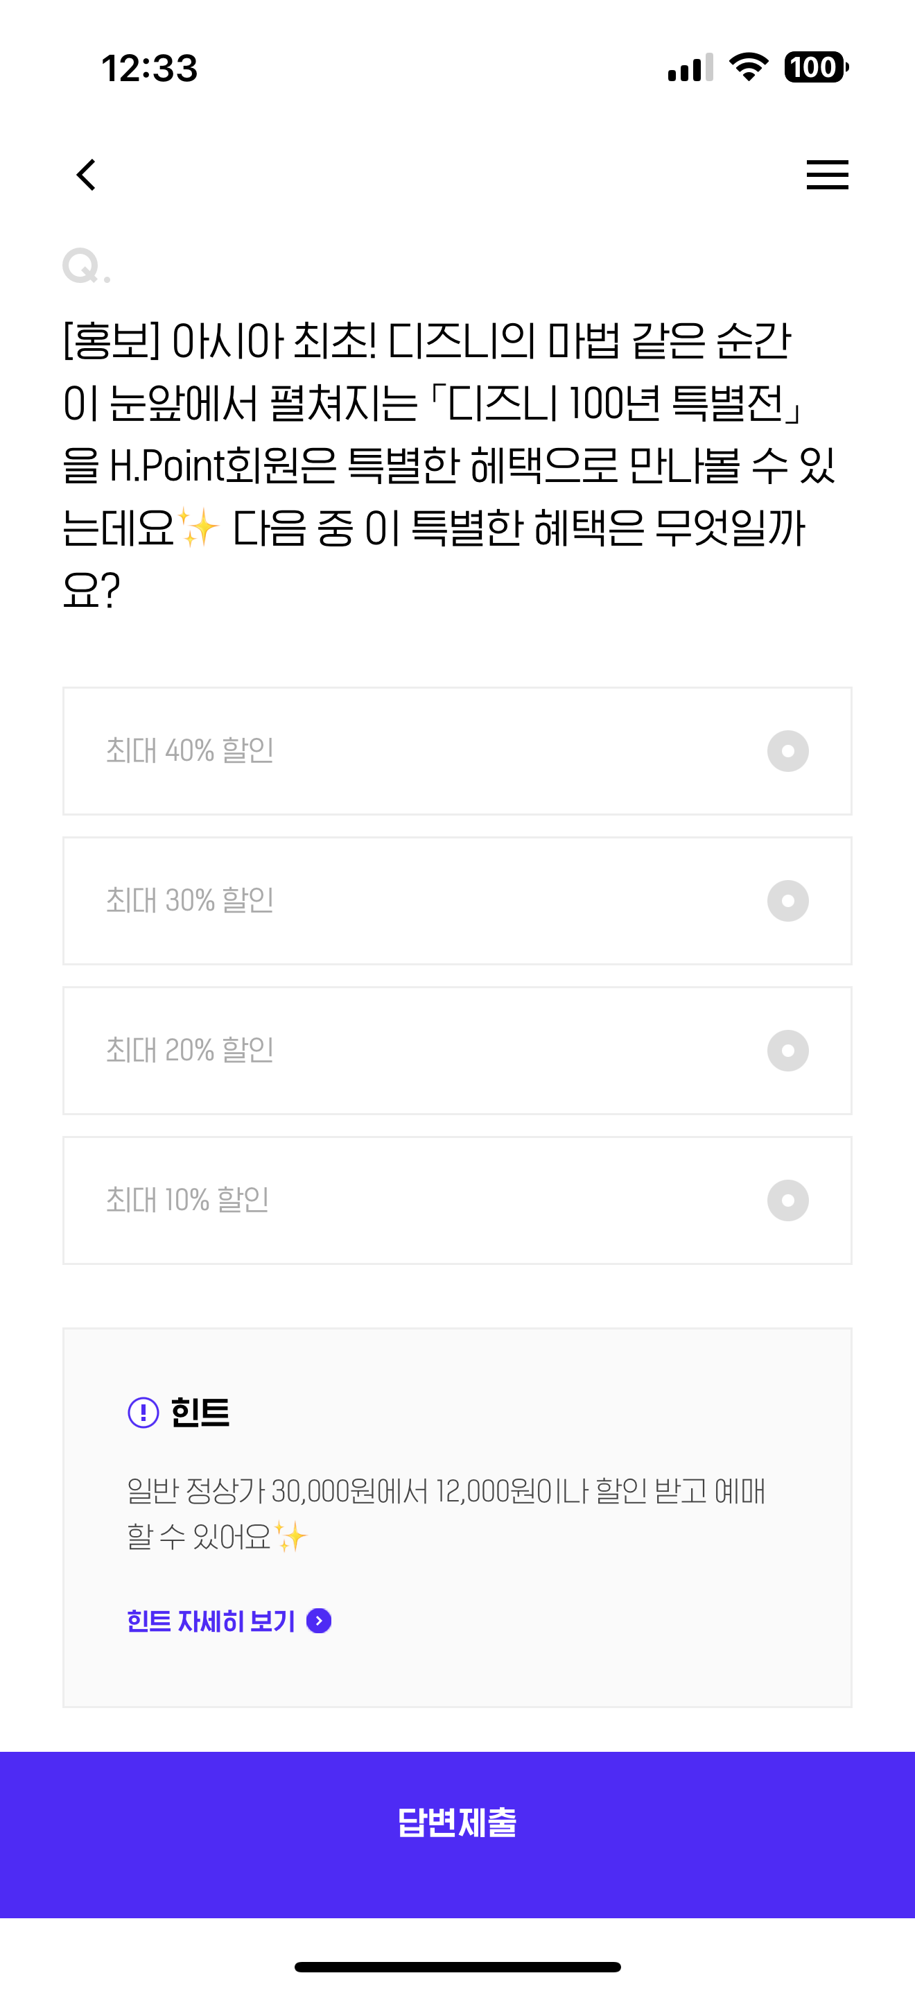Tap the gray Q. question marker
This screenshot has width=915, height=1989.
87,266
